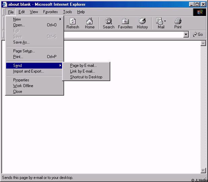Open the View menu
Viewport: 208px width, 182px height.
[x=34, y=12]
